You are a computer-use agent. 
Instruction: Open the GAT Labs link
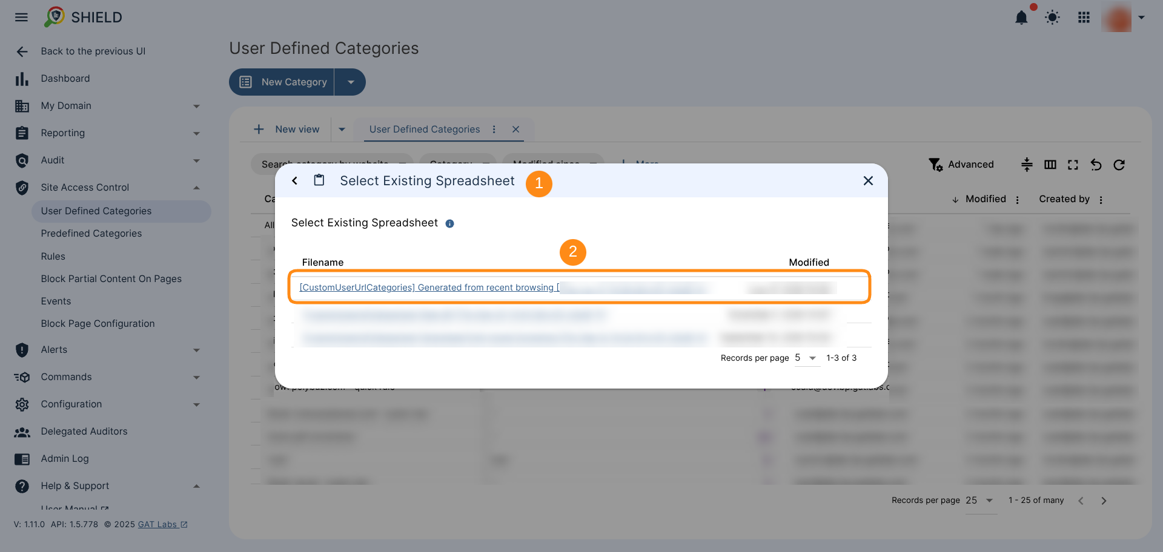tap(162, 524)
